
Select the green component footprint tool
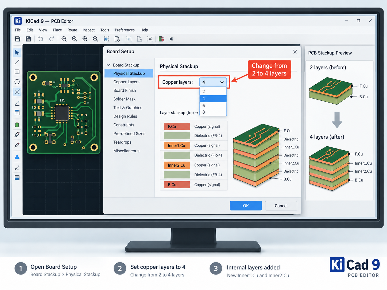(x=17, y=124)
